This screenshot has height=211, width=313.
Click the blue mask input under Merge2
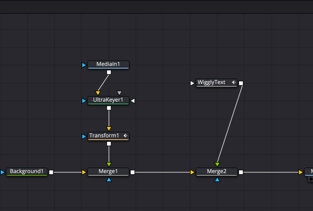tap(217, 180)
